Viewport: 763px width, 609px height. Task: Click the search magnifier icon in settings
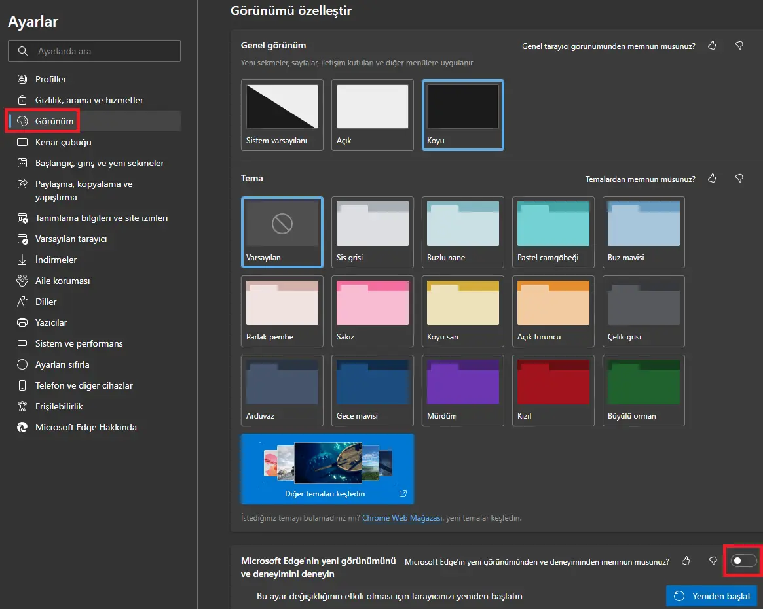[23, 50]
